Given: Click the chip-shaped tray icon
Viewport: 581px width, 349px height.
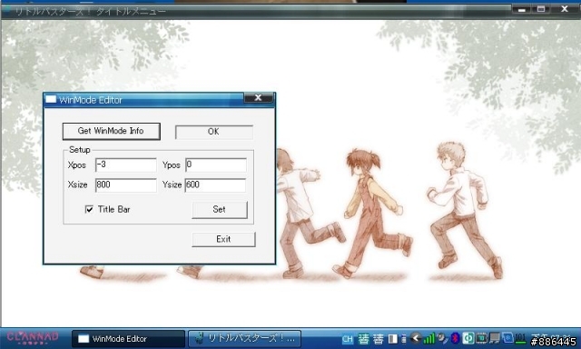Looking at the screenshot, I should (481, 338).
